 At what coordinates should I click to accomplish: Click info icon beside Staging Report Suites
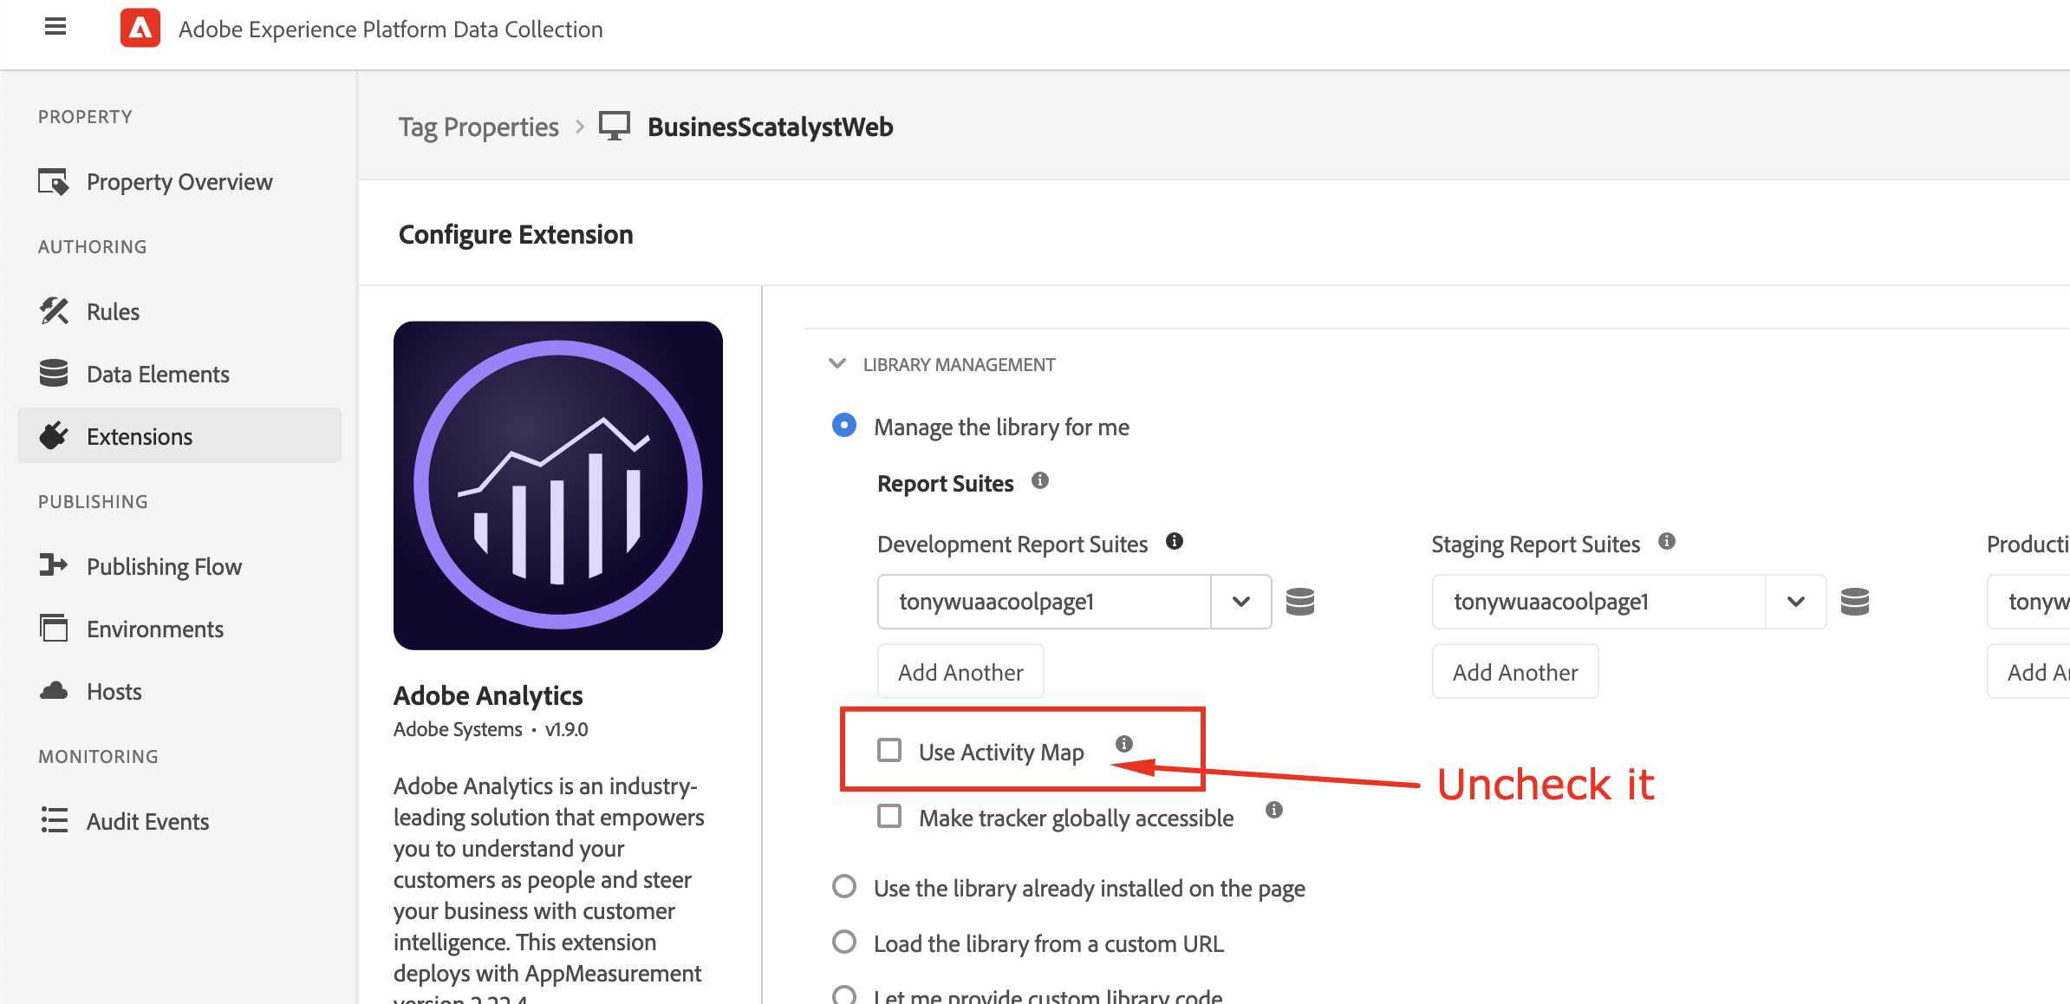(1666, 541)
